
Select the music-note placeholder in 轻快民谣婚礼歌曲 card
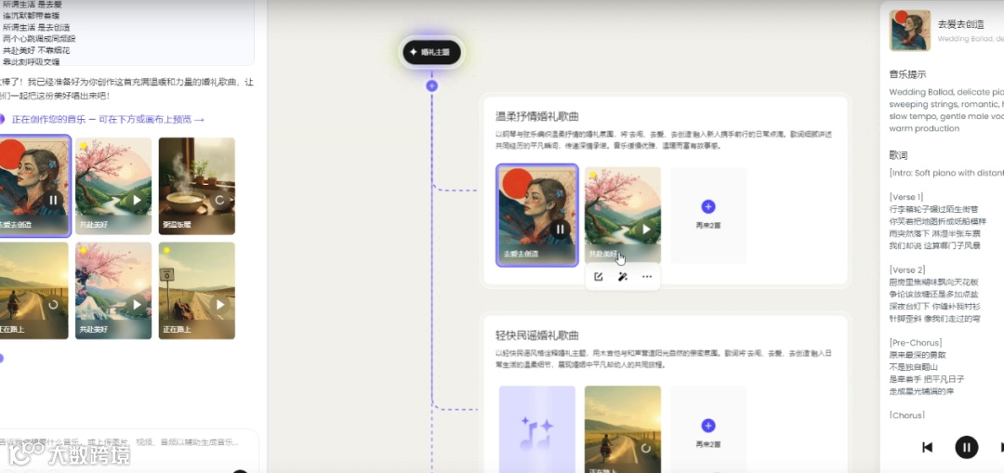[x=536, y=429]
